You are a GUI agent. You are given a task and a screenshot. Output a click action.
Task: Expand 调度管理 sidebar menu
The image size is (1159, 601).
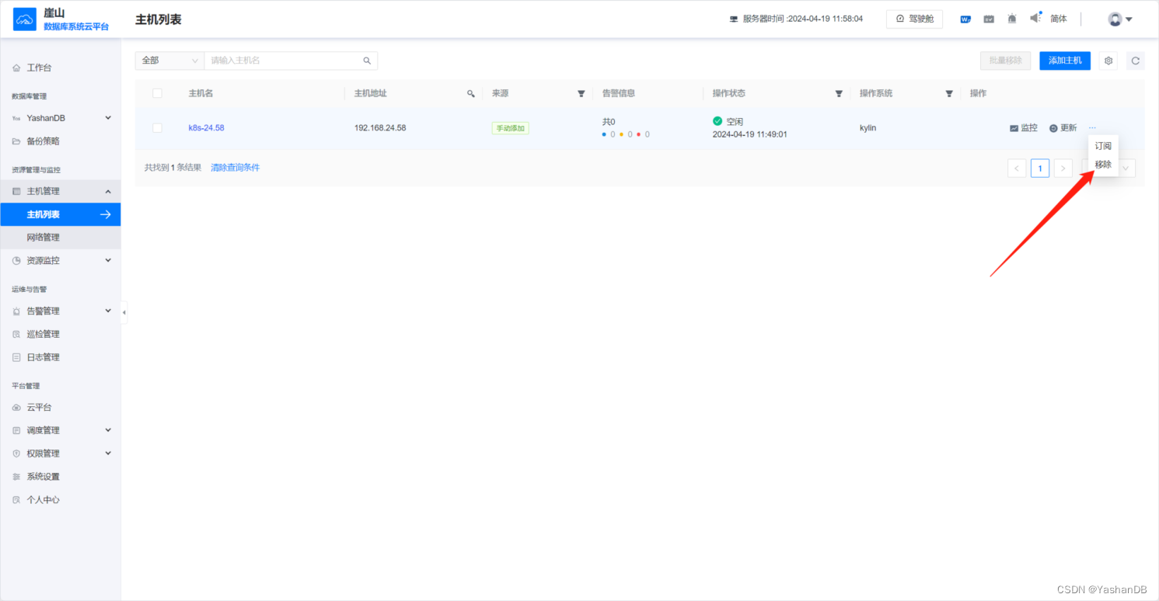(x=61, y=430)
